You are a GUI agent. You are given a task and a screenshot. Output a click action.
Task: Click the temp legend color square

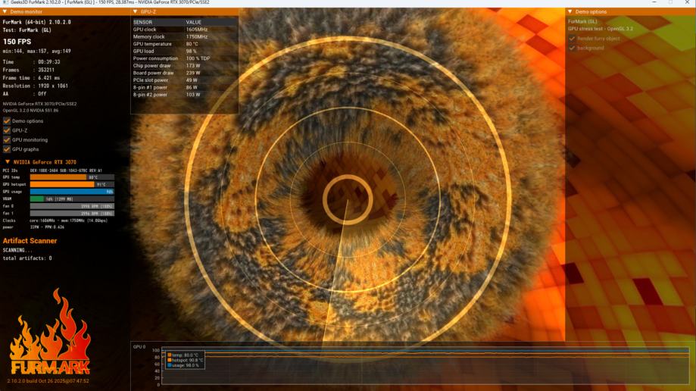pyautogui.click(x=170, y=355)
